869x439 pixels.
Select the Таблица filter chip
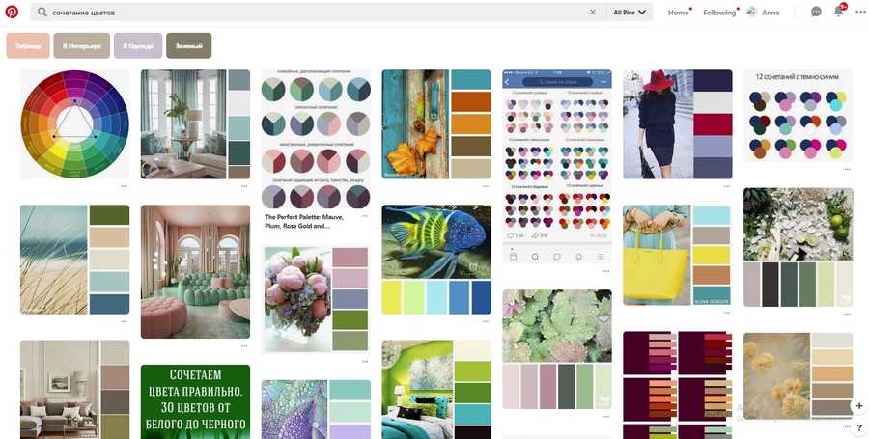[28, 45]
